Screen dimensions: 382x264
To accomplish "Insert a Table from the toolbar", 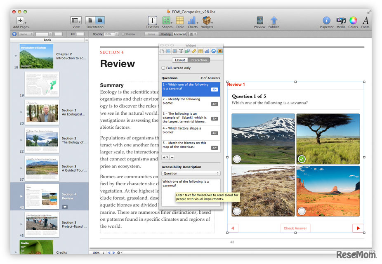I will [180, 21].
